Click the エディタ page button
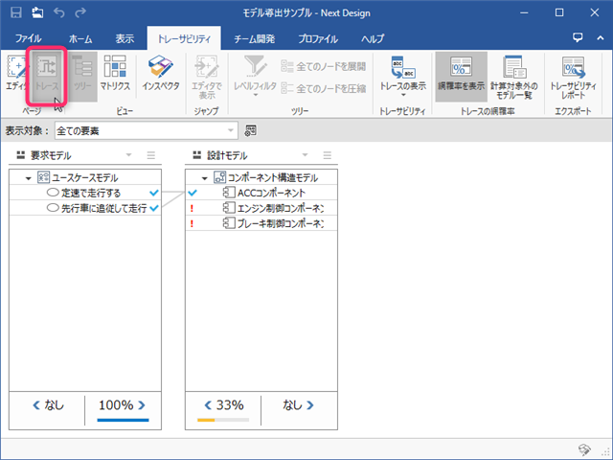Viewport: 613px width, 460px height. coord(15,73)
